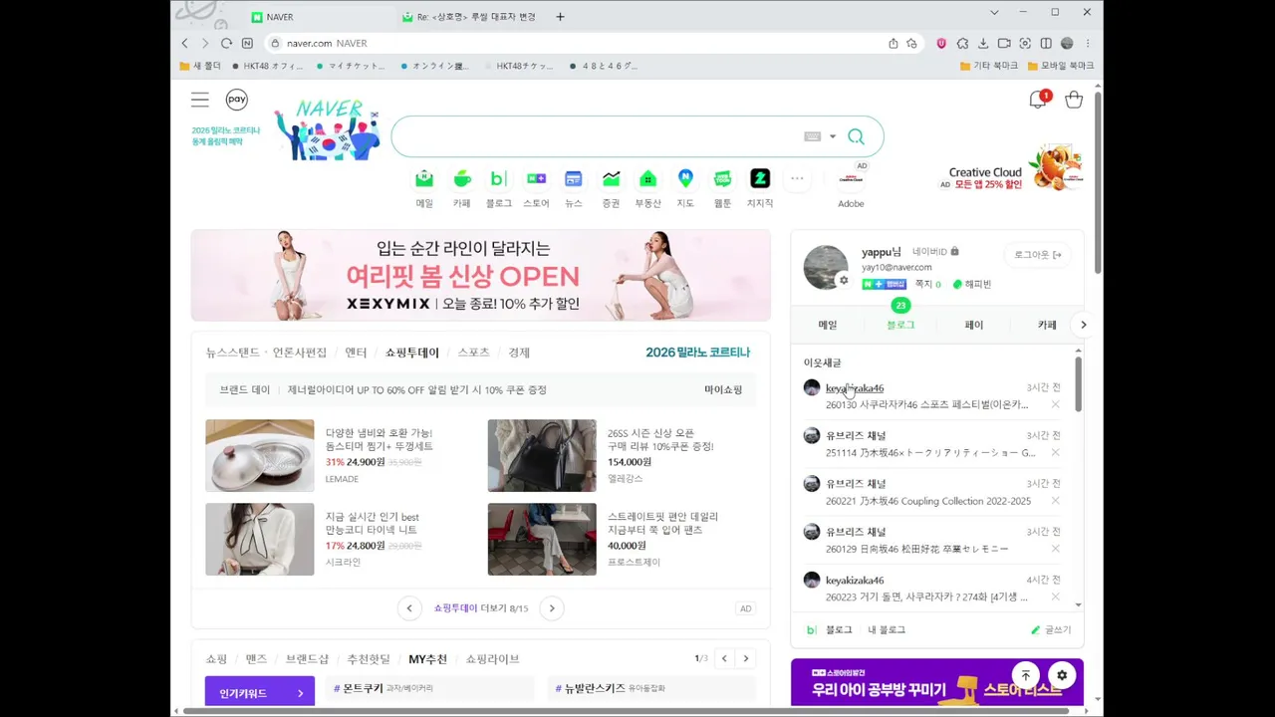Switch to the 블로그 profile tab
1275x717 pixels.
[x=900, y=325]
